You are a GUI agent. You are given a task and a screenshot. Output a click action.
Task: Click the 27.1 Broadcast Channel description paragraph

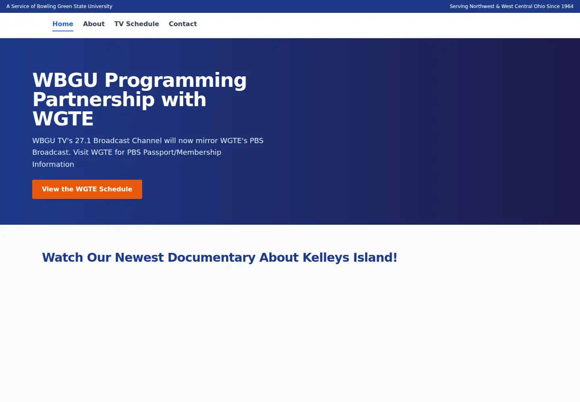pyautogui.click(x=148, y=152)
